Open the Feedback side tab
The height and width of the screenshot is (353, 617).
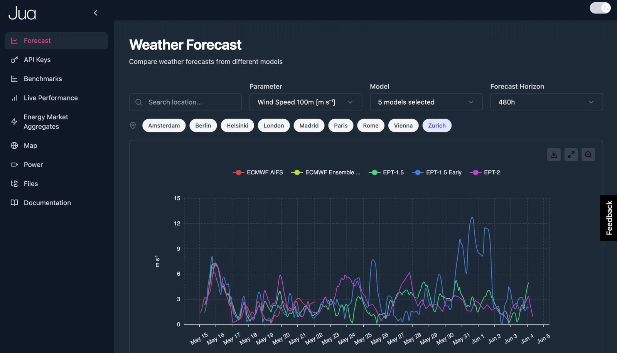click(x=609, y=218)
